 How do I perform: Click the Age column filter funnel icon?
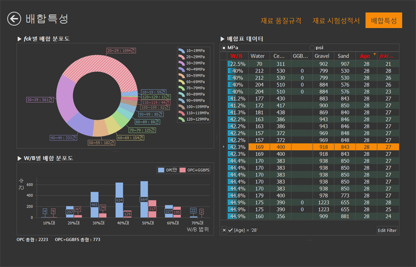point(374,54)
